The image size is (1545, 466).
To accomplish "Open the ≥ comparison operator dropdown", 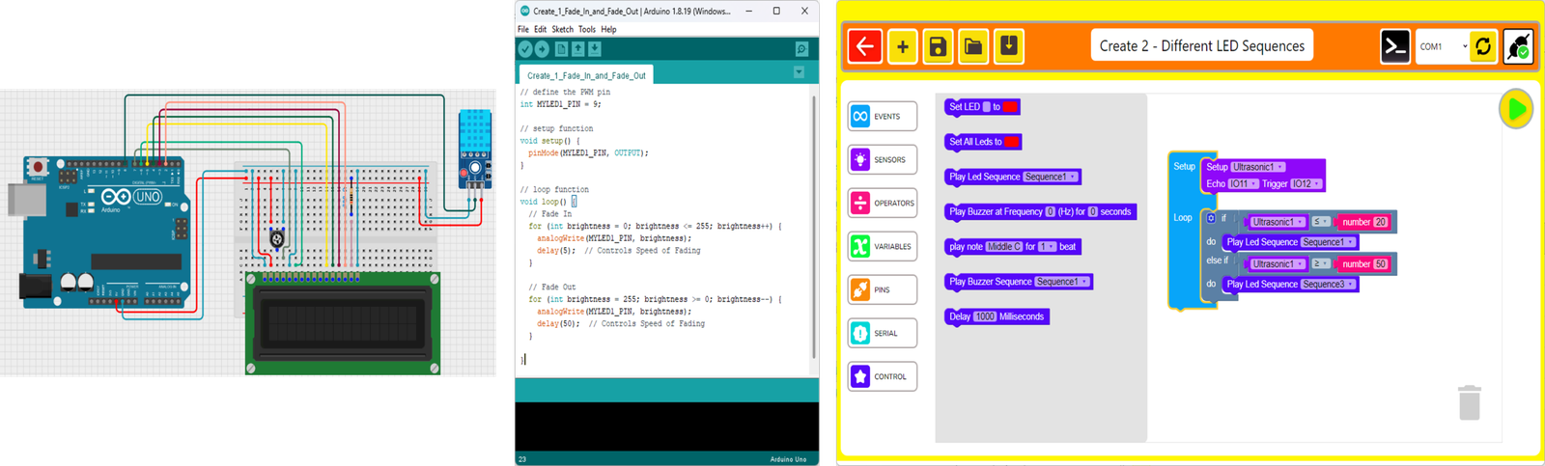I will click(x=1320, y=263).
